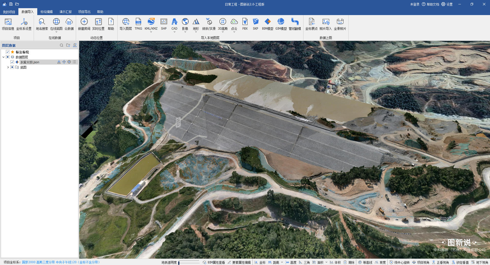Import a SHP shapefile layer
This screenshot has width=490, height=265.
tap(164, 24)
